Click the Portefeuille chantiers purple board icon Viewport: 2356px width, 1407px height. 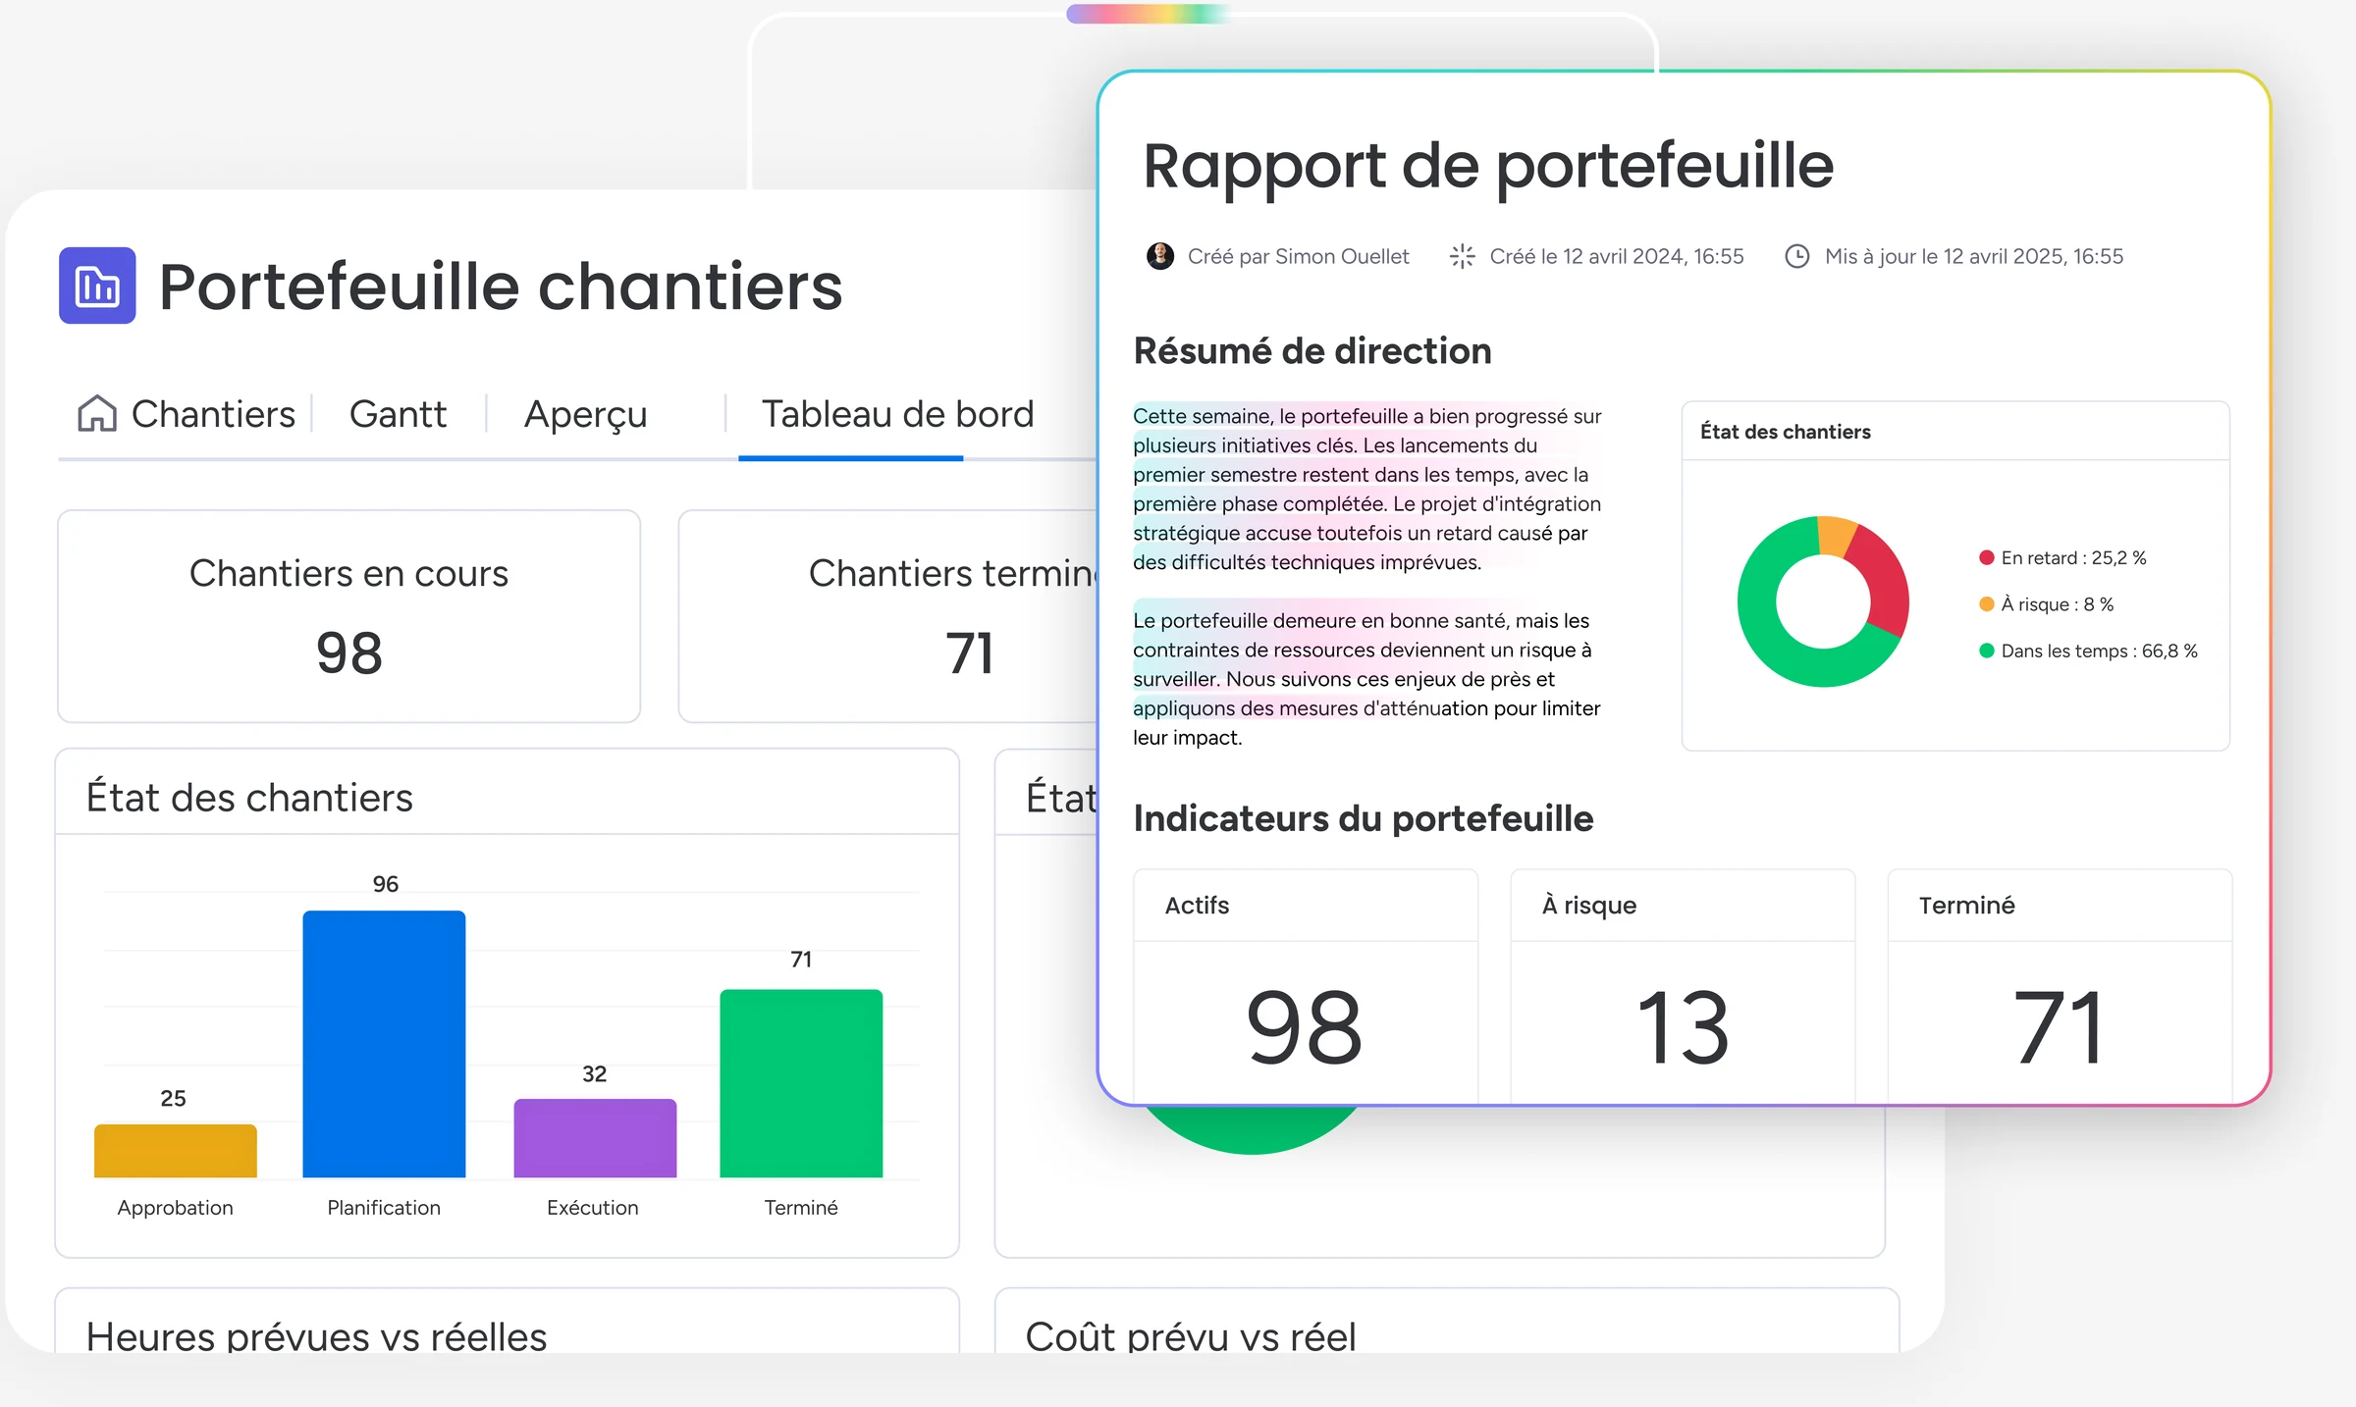coord(97,286)
